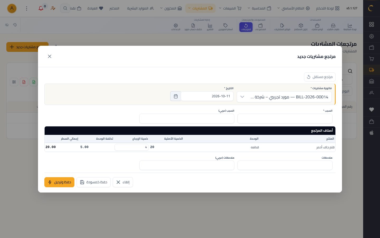The image size is (380, 238).
Task: Open the المخزون dropdown menu
Action: point(172,8)
